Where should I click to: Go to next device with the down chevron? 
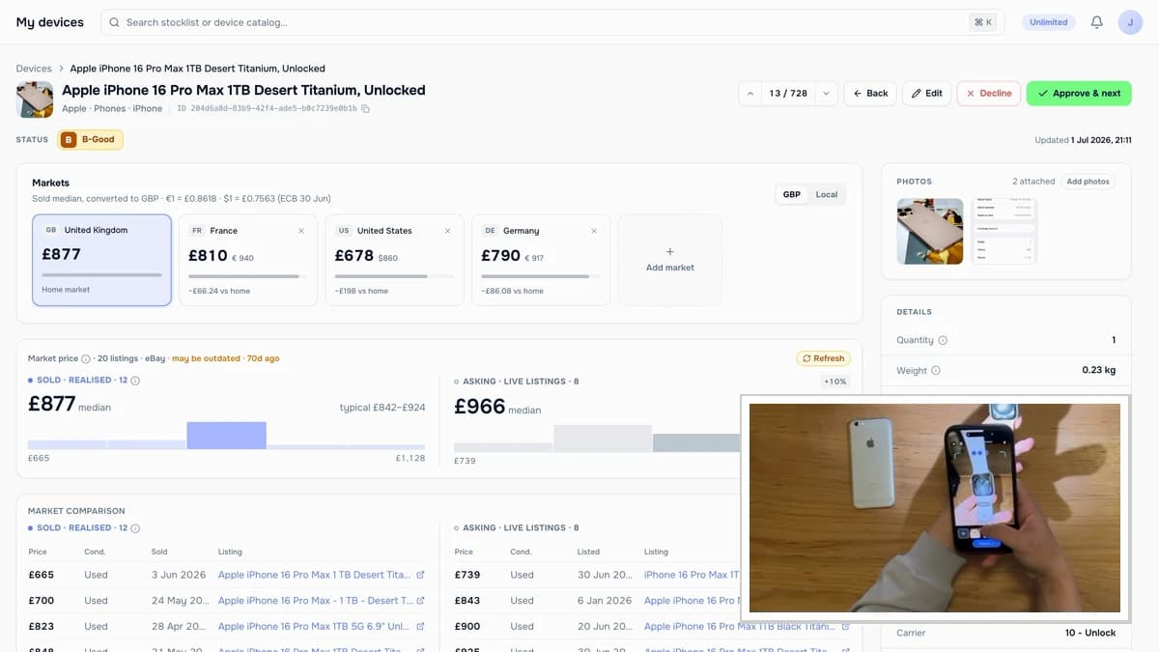point(826,94)
